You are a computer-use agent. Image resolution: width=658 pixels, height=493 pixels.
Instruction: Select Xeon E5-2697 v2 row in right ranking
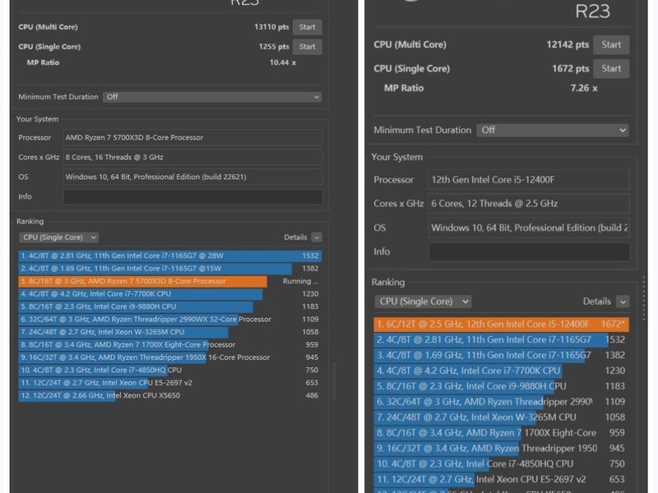(x=502, y=479)
